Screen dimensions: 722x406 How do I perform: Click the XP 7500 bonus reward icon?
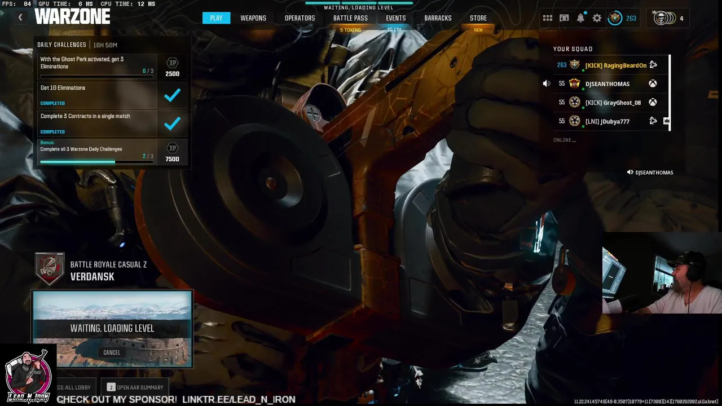click(x=173, y=148)
